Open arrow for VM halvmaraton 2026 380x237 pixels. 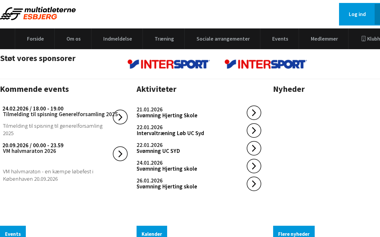(120, 154)
